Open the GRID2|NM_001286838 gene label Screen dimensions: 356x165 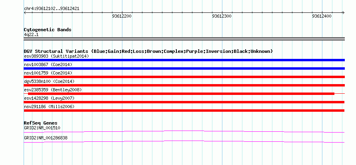point(46,138)
